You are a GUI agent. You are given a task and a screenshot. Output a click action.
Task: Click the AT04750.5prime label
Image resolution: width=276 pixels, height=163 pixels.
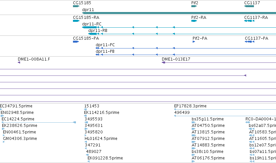coord(208,126)
